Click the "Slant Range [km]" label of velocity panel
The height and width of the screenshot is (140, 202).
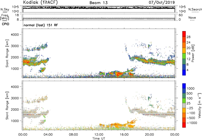(x=7, y=105)
